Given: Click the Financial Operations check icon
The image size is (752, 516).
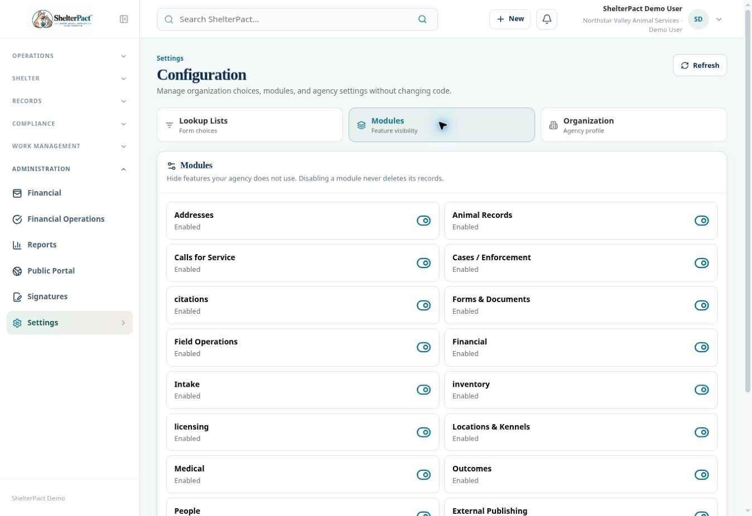Looking at the screenshot, I should [17, 219].
